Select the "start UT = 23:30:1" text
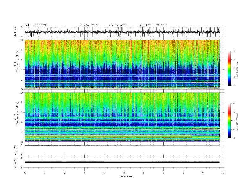251x194 pixels. (x=153, y=25)
